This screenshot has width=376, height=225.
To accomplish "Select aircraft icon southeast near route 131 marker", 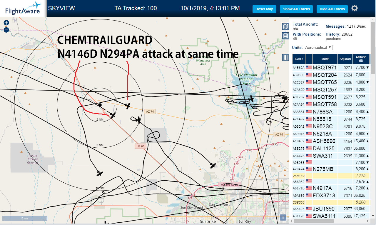I will [213, 166].
